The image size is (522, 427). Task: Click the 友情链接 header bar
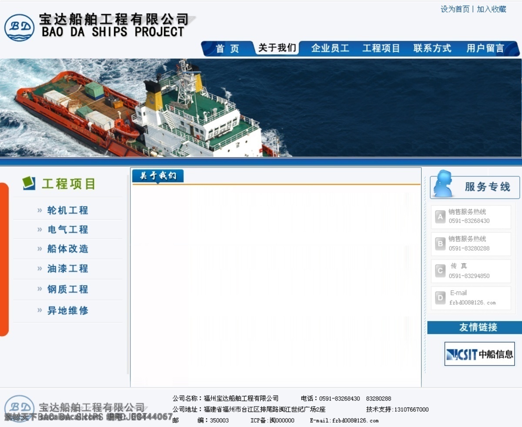coord(475,328)
